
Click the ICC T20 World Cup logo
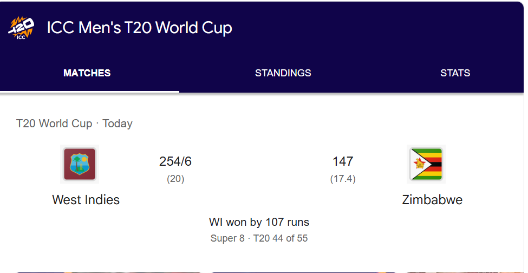(x=21, y=28)
